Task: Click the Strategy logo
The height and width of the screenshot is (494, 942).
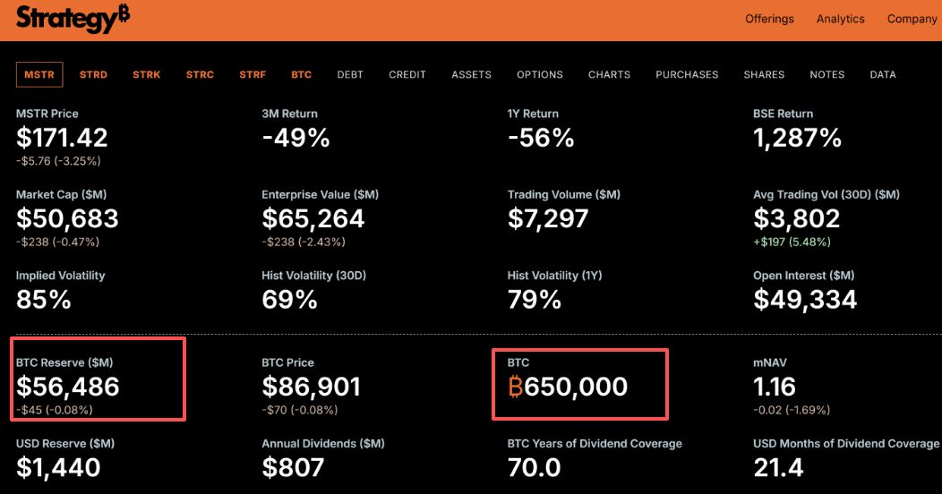Action: pyautogui.click(x=73, y=19)
